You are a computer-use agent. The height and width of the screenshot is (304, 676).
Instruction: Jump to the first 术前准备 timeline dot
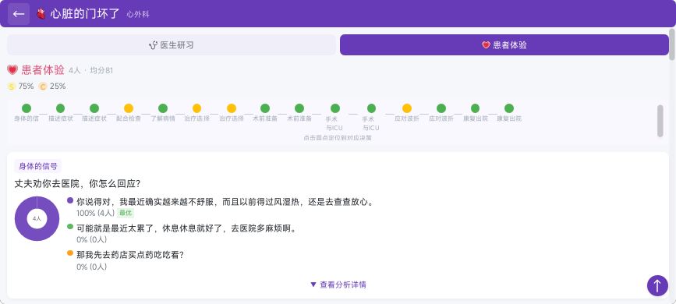point(265,108)
